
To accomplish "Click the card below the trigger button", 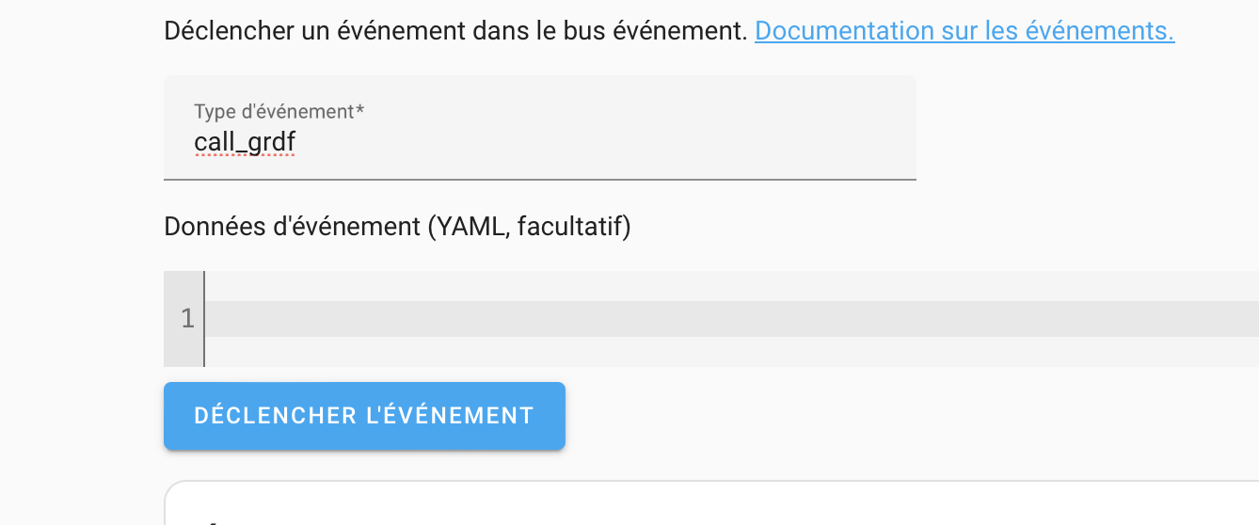I will [711, 503].
